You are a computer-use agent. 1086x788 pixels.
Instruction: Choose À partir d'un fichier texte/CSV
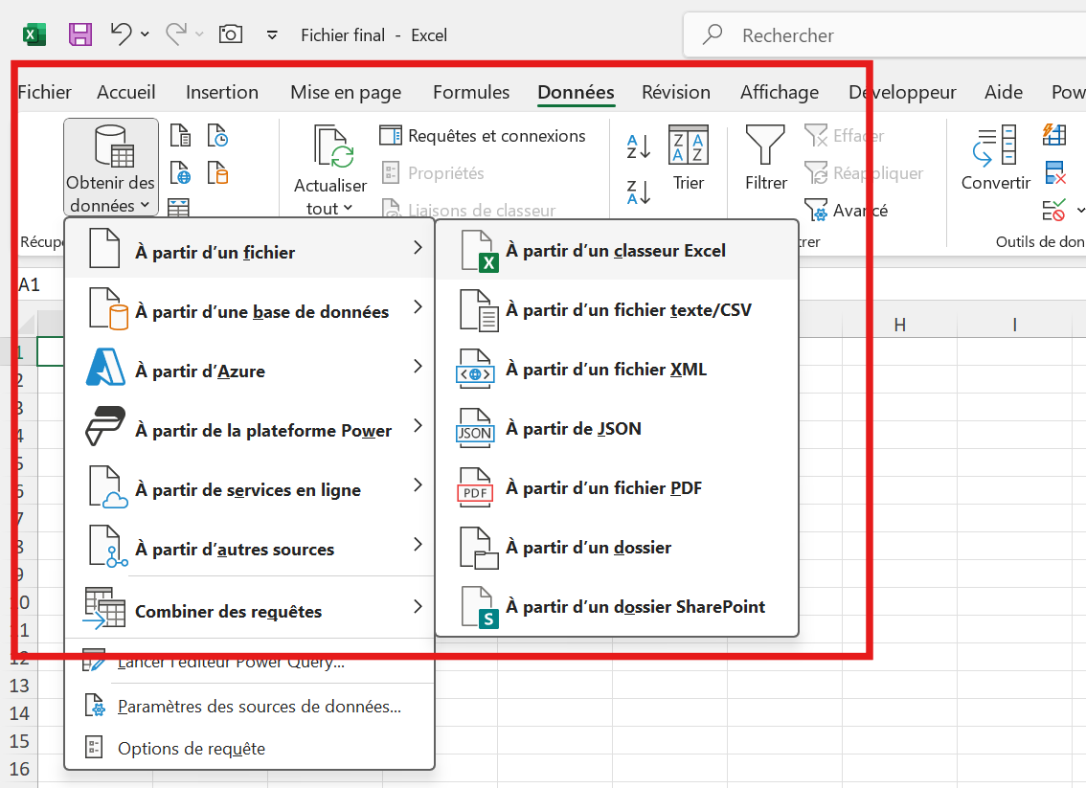(x=617, y=310)
